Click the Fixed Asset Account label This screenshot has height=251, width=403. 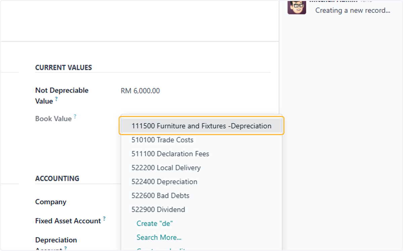point(68,221)
